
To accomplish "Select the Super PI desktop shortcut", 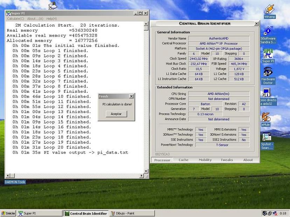I will point(268,53).
